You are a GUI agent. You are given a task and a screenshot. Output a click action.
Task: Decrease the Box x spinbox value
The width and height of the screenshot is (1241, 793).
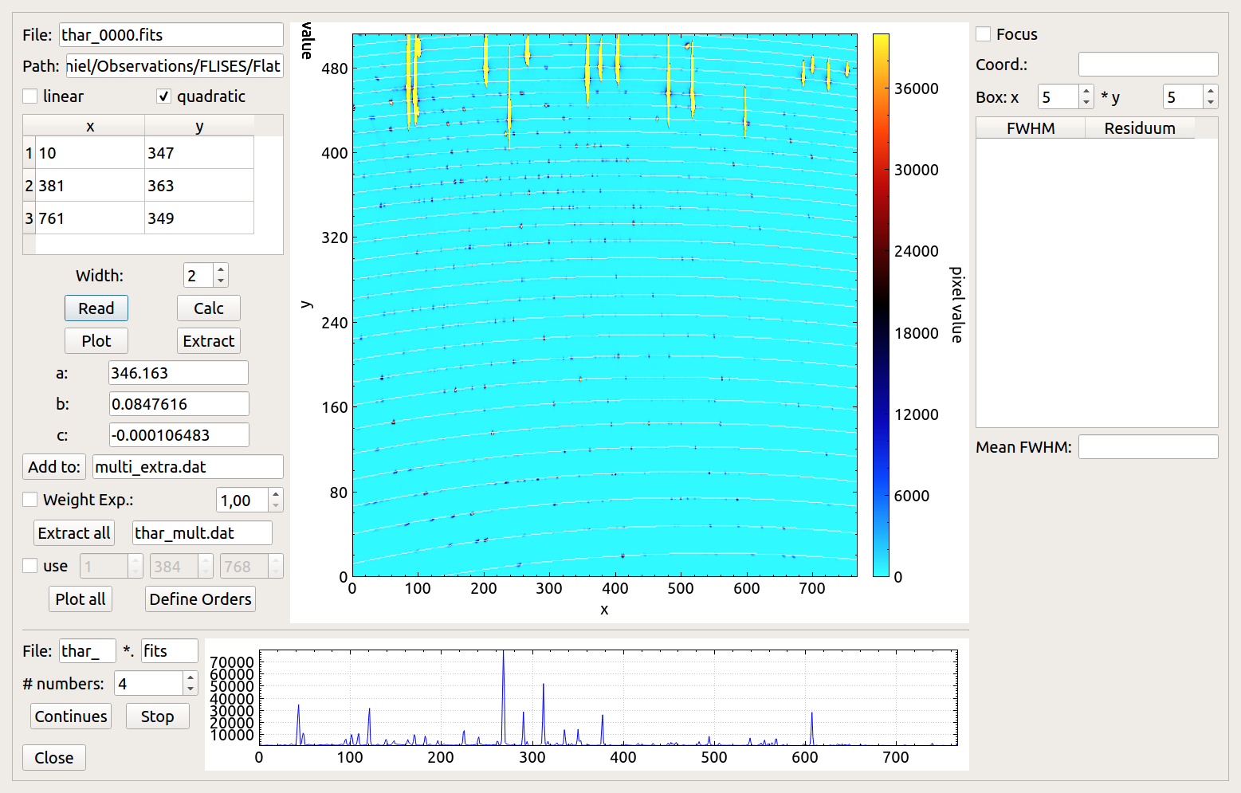click(x=1086, y=102)
